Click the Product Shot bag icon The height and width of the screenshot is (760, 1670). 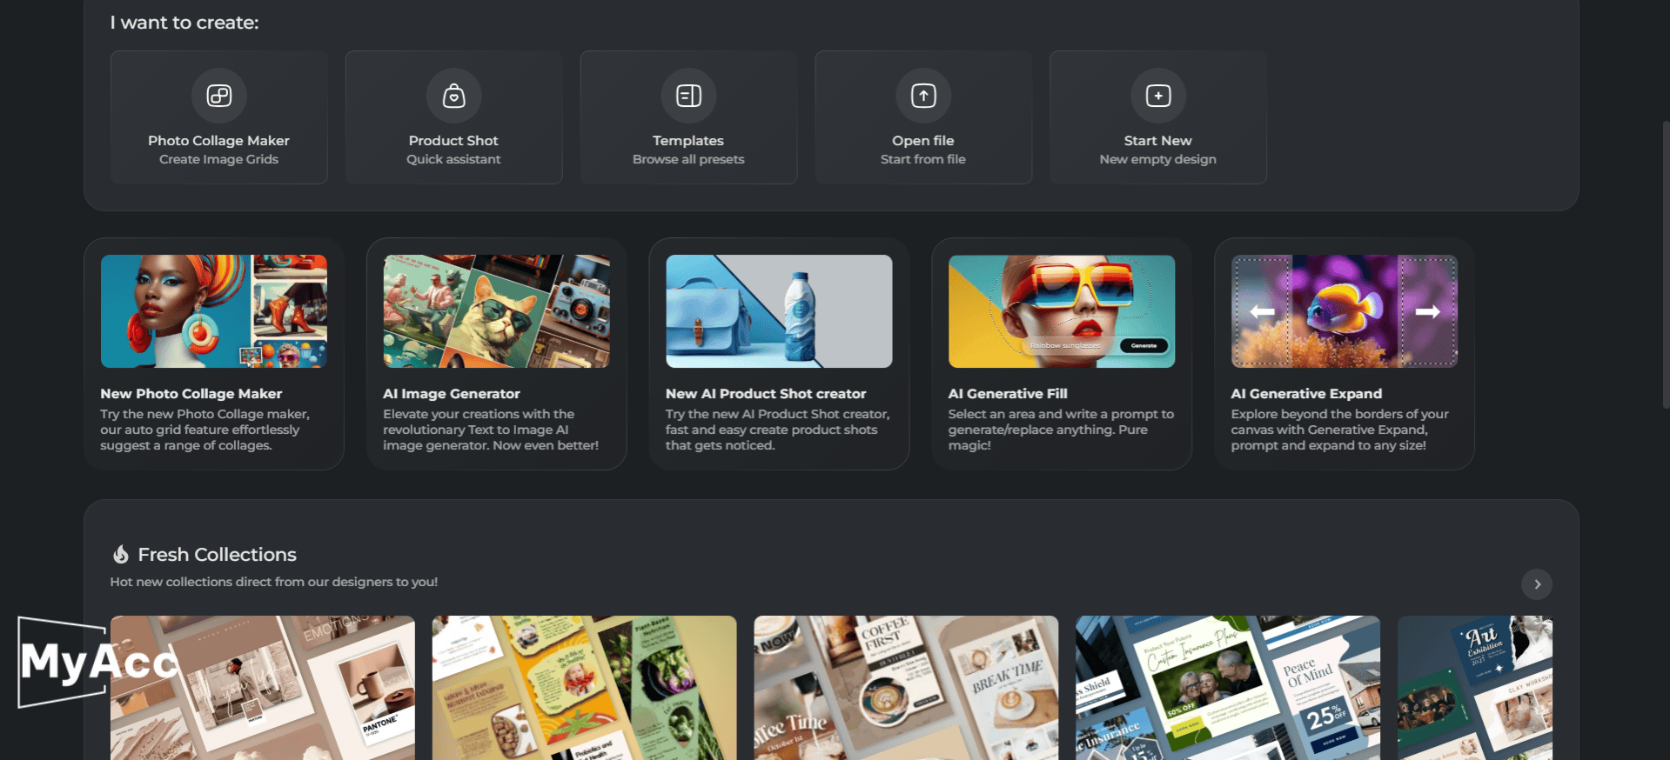coord(453,96)
